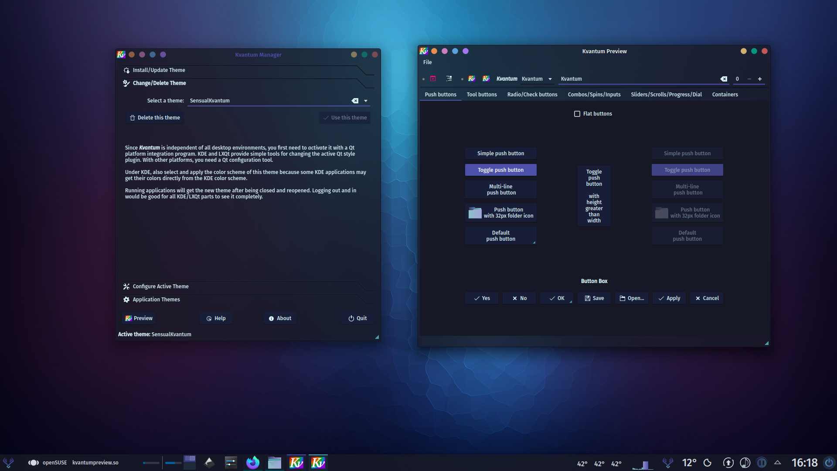This screenshot has width=837, height=471.
Task: Open the updates tray icon
Action: click(728, 463)
